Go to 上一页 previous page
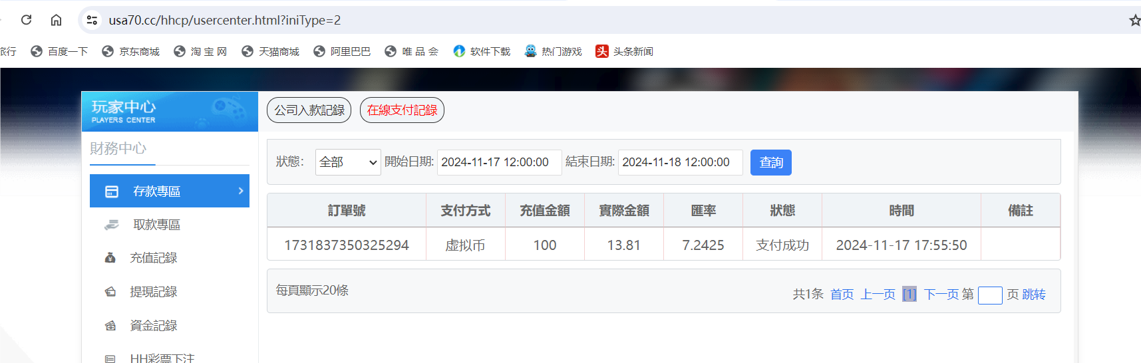 878,295
